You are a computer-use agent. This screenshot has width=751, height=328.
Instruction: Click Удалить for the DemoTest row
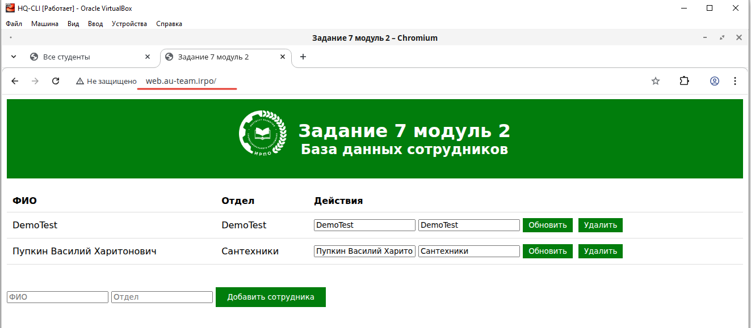pos(601,225)
